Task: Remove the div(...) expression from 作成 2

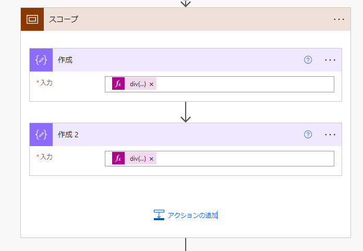Action: tap(151, 159)
